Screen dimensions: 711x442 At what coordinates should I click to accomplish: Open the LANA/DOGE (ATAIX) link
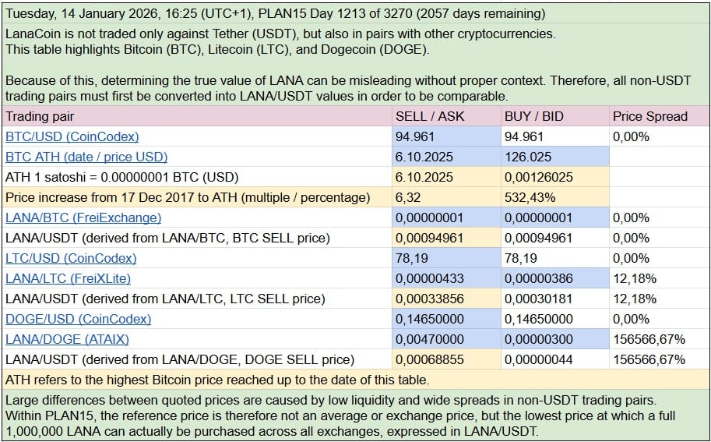pyautogui.click(x=67, y=339)
